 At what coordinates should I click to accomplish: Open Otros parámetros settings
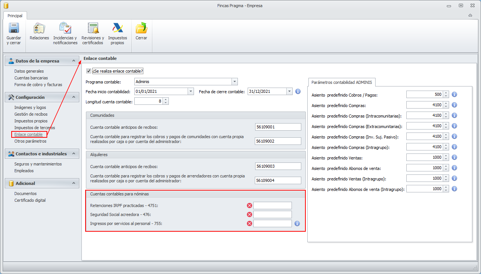(x=30, y=141)
